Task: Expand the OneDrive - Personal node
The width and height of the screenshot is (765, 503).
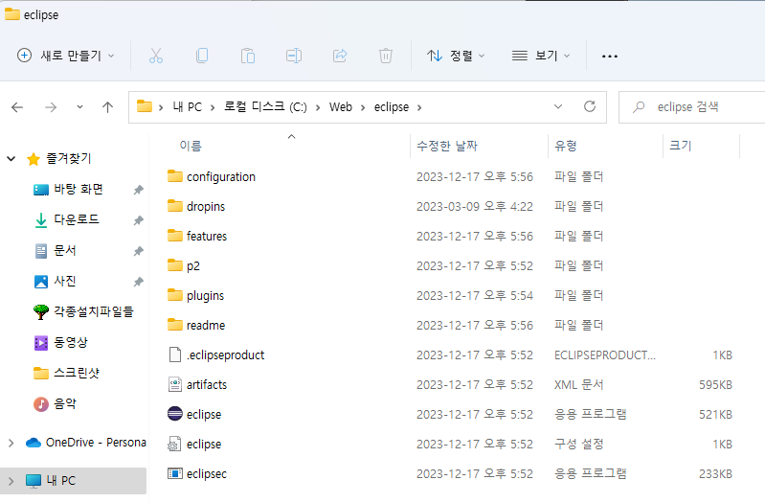Action: tap(11, 443)
